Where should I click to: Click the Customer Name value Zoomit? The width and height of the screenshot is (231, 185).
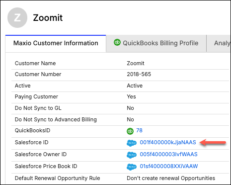[136, 63]
